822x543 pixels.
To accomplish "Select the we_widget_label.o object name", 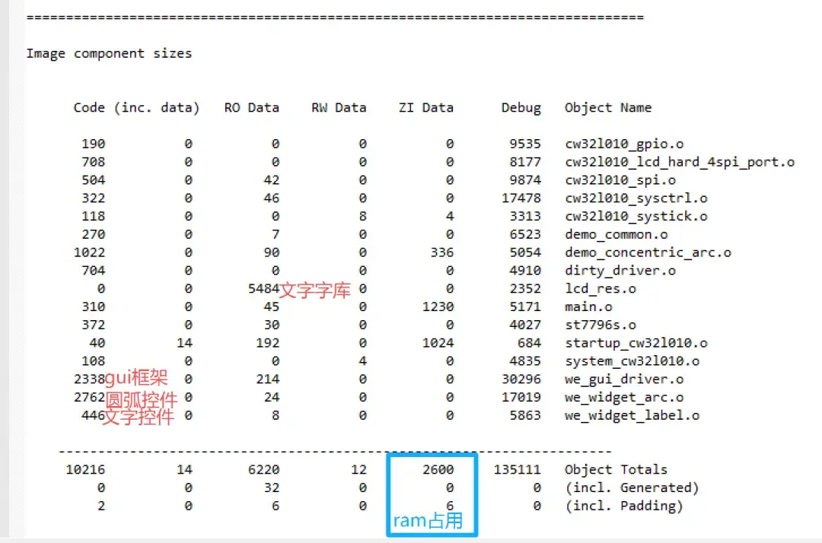I will tap(632, 415).
